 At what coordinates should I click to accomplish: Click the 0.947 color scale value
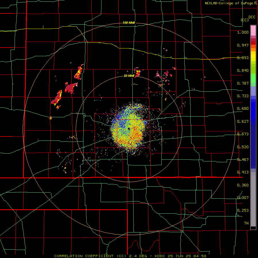[243, 45]
